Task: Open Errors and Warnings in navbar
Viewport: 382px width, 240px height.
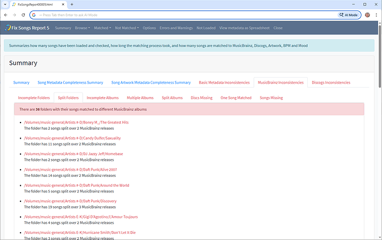Action: [x=176, y=28]
